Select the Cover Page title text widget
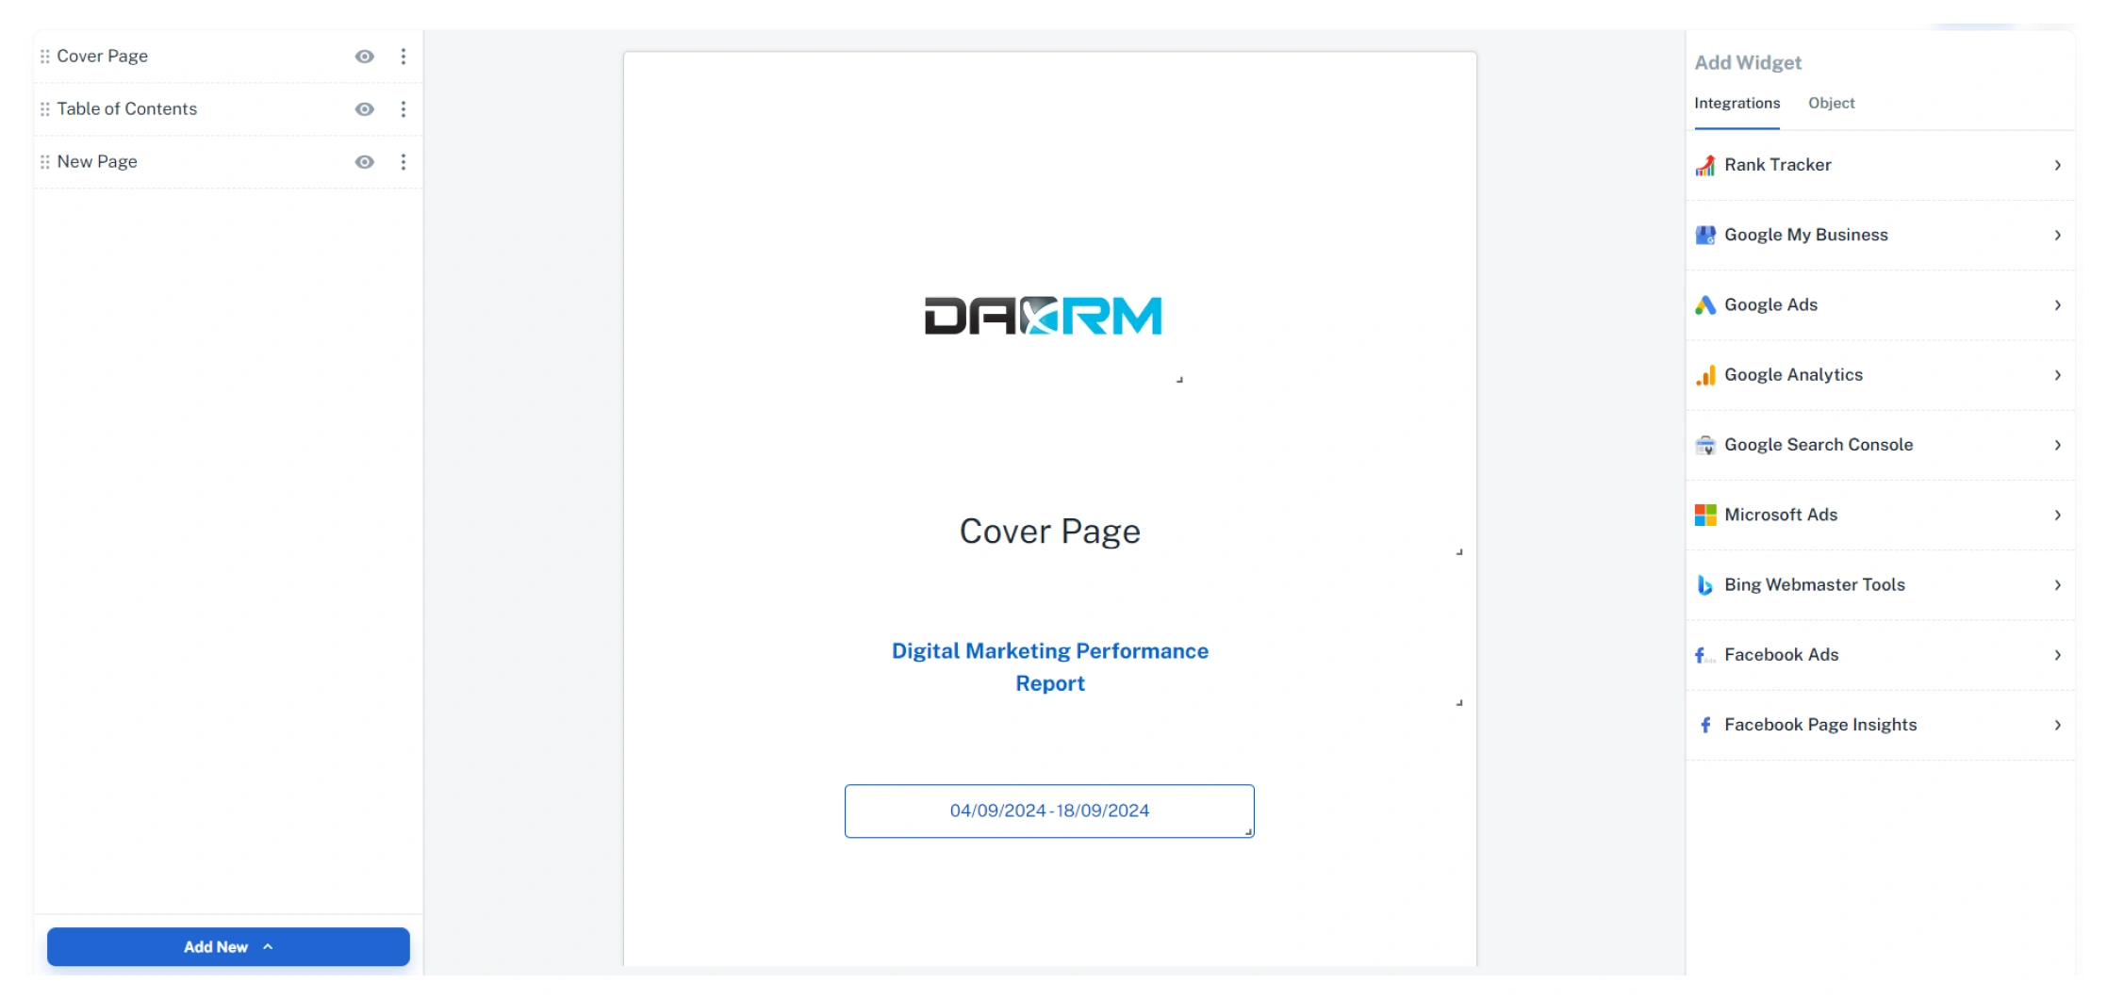Screen dimensions: 2107x999 (x=1049, y=532)
